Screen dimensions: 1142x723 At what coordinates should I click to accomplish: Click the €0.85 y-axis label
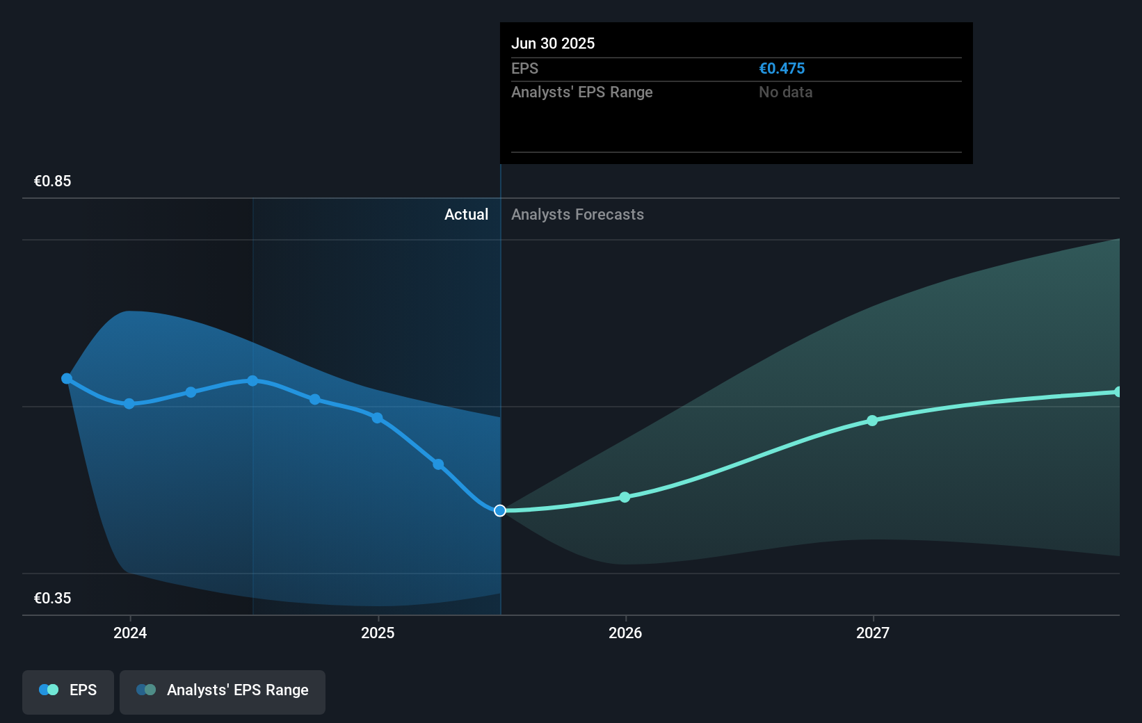(x=53, y=181)
